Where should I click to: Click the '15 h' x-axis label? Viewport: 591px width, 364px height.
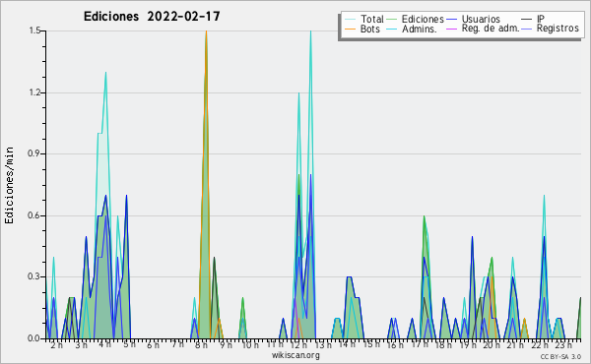pyautogui.click(x=371, y=344)
